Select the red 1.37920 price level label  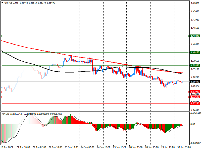tap(195, 92)
